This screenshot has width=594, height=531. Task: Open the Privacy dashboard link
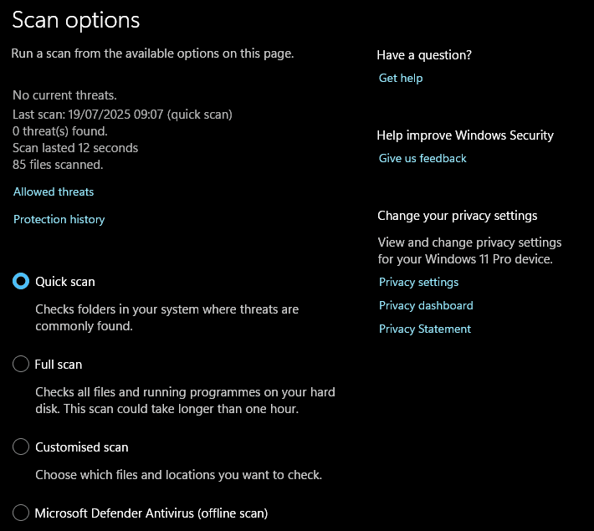pyautogui.click(x=426, y=306)
